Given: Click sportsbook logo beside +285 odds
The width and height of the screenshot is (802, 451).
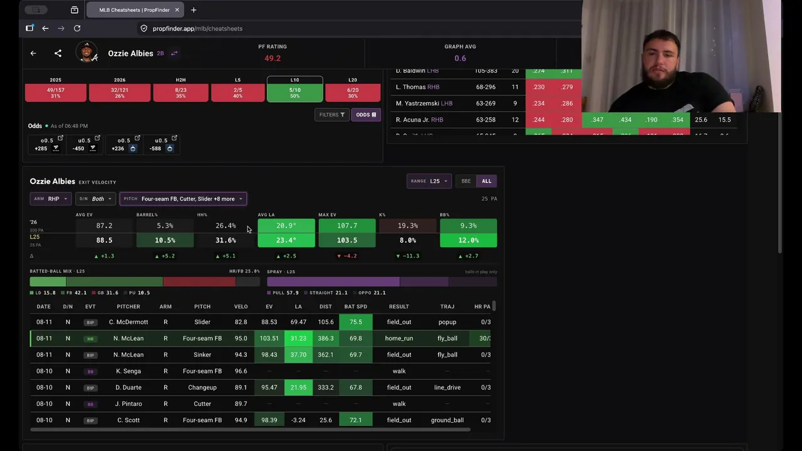Looking at the screenshot, I should pyautogui.click(x=56, y=148).
